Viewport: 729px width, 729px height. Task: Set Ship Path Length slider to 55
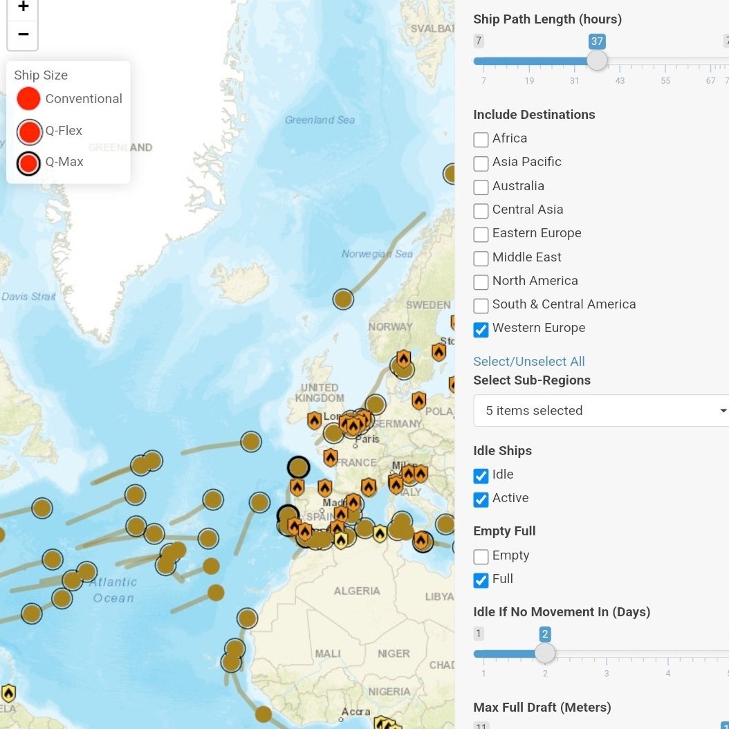click(x=665, y=61)
